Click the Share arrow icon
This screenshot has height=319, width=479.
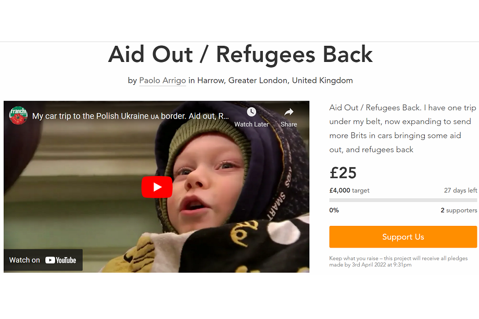tap(288, 112)
